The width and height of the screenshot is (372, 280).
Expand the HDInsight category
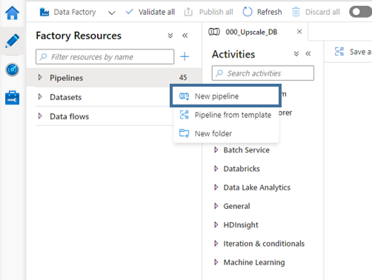216,224
